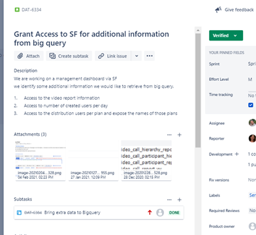Click the red priority arrow on the subtask

click(x=150, y=213)
